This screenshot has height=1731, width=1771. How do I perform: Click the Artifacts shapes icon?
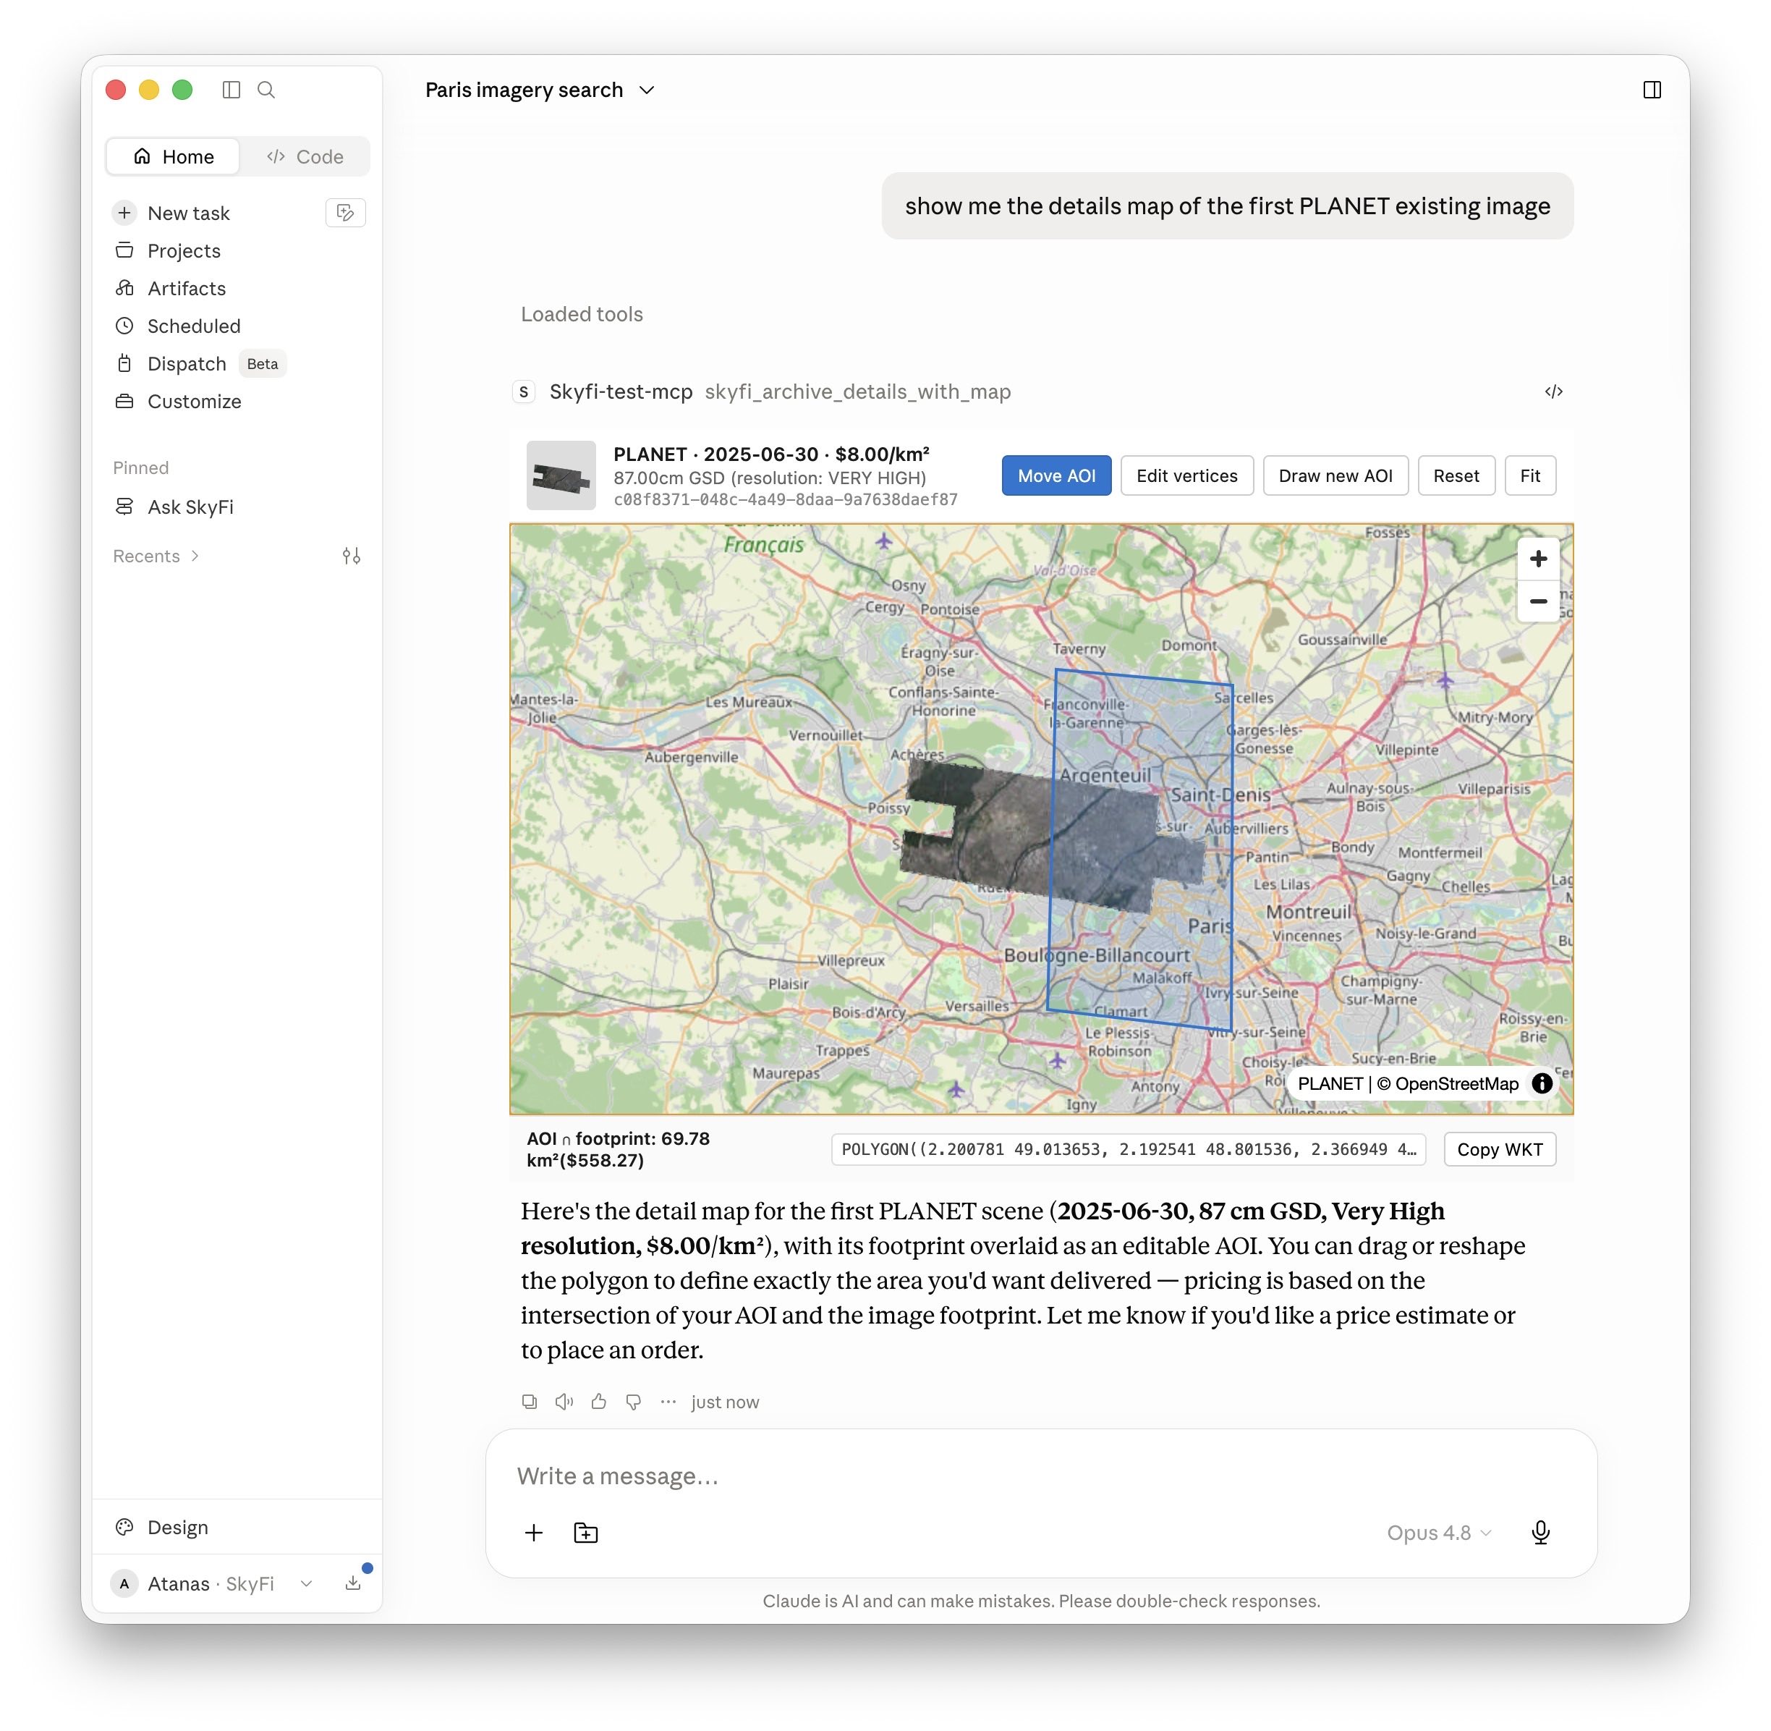(124, 288)
